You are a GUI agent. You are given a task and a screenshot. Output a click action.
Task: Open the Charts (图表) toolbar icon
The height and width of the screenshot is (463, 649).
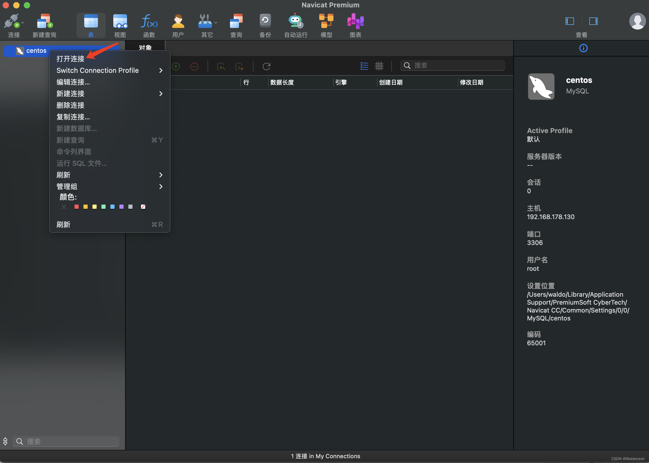(355, 21)
